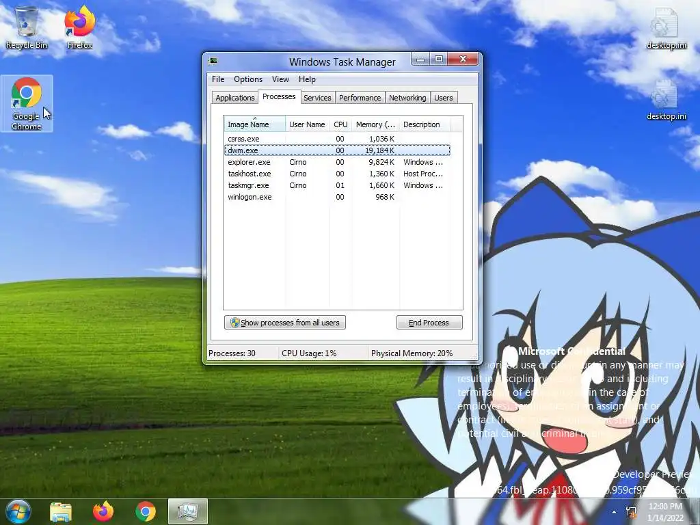Switch to the Applications tab
Image resolution: width=700 pixels, height=525 pixels.
(x=235, y=98)
